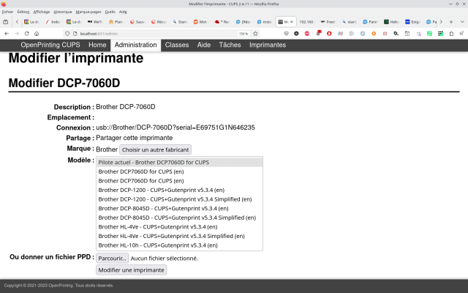
Task: Switch to the 'Exige' tab
Action: click(x=412, y=22)
